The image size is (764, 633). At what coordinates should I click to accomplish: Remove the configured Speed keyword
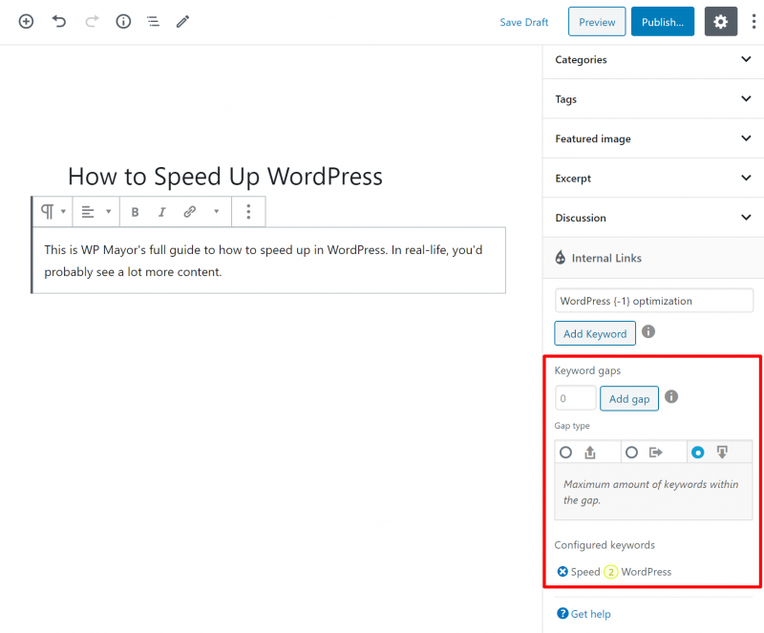tap(562, 572)
